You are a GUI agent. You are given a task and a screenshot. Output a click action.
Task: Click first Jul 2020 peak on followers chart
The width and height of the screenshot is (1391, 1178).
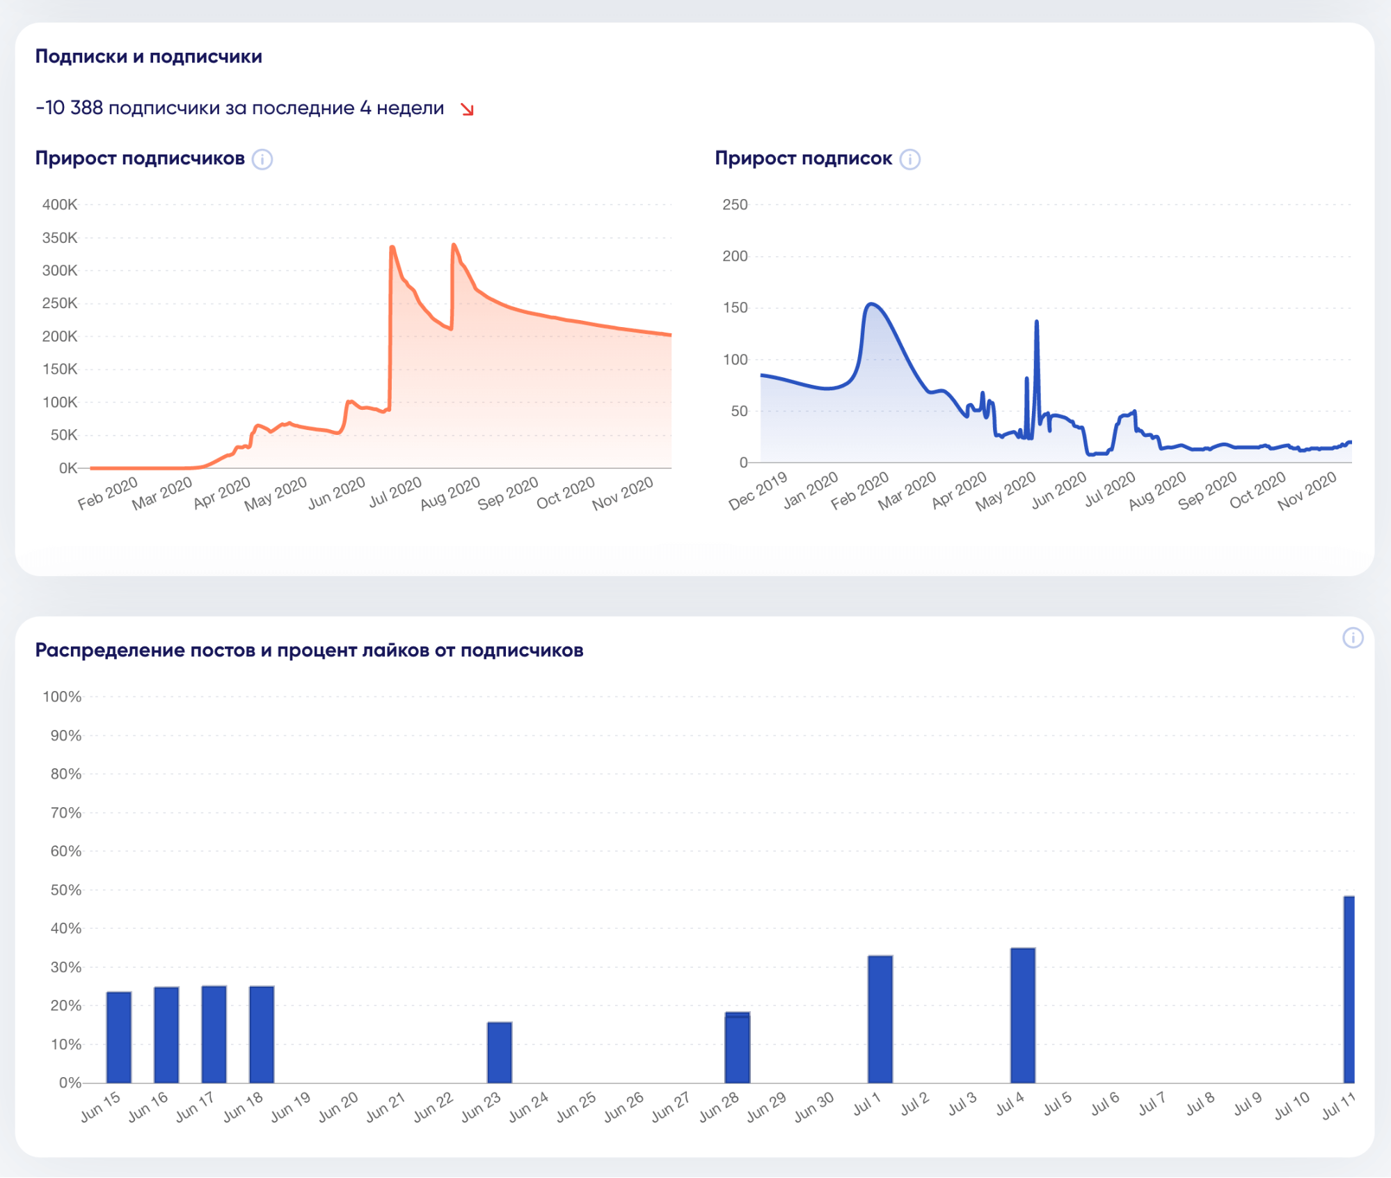pos(392,247)
